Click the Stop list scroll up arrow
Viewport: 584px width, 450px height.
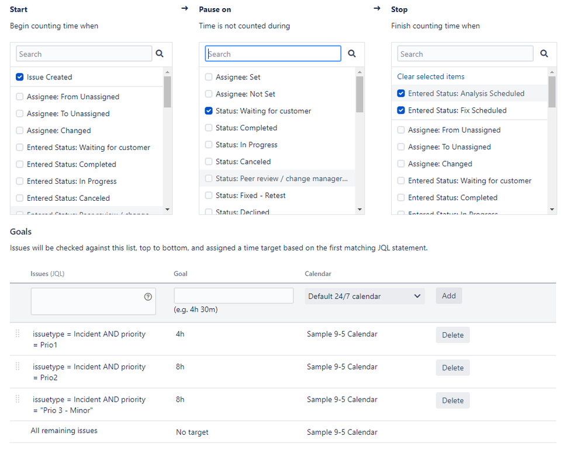552,72
